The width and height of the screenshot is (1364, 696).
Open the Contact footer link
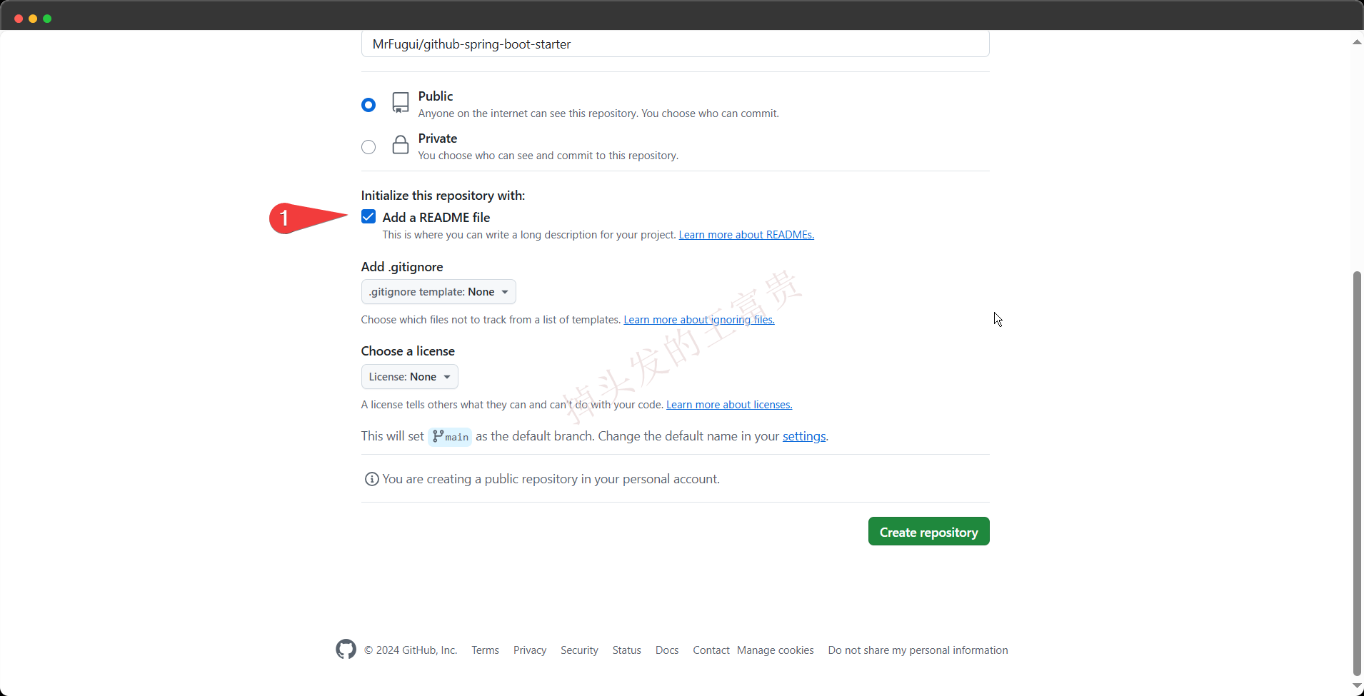(x=711, y=650)
